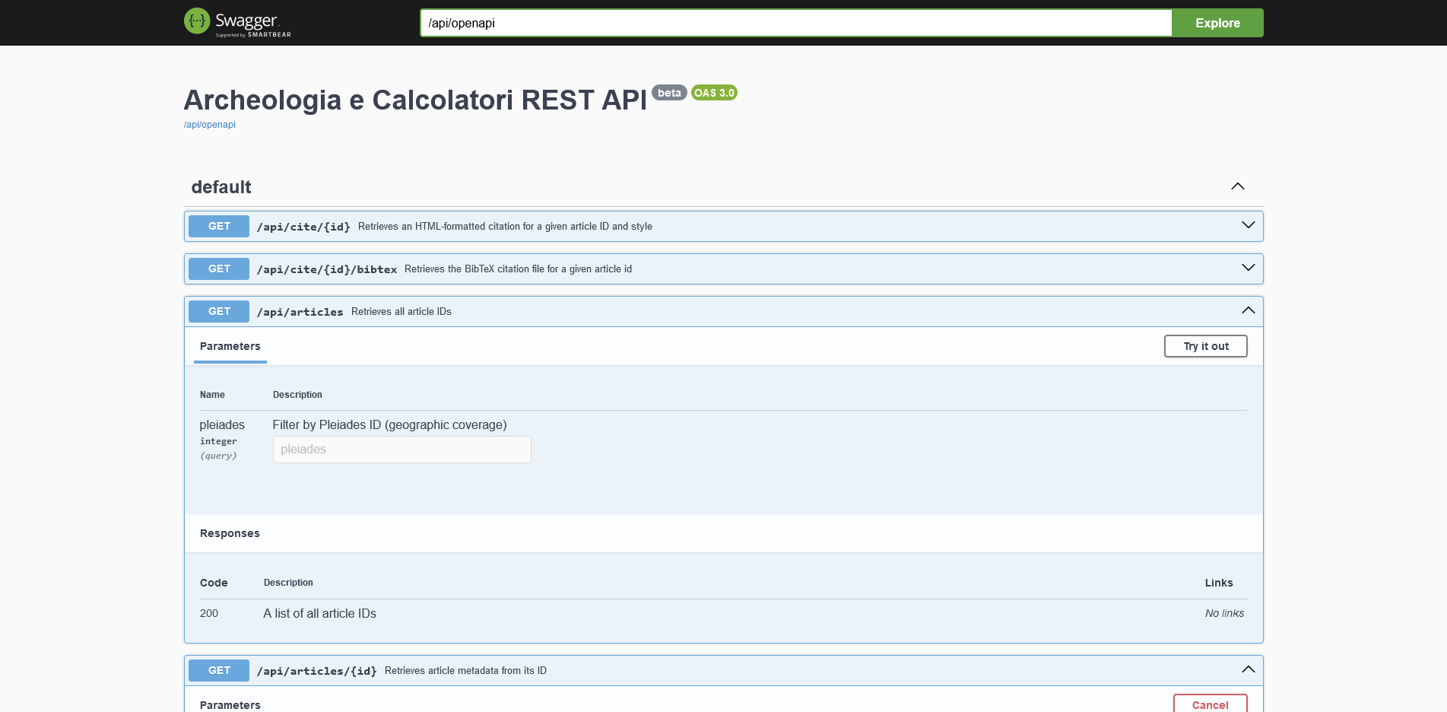Click the beta version badge
Viewport: 1447px width, 712px height.
pyautogui.click(x=669, y=93)
